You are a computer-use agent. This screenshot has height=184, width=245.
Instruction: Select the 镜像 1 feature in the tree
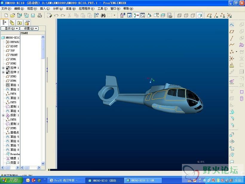click(x=13, y=158)
